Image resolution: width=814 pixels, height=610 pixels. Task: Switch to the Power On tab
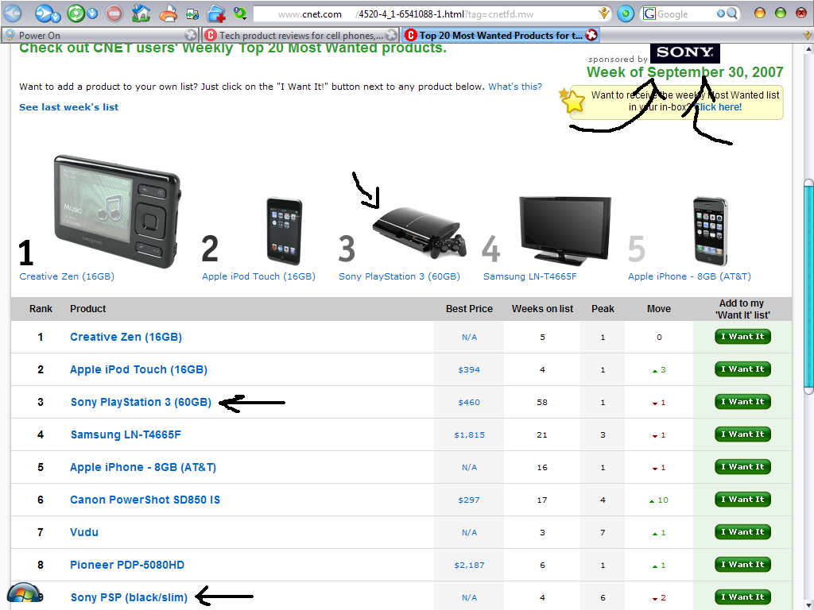(x=99, y=35)
